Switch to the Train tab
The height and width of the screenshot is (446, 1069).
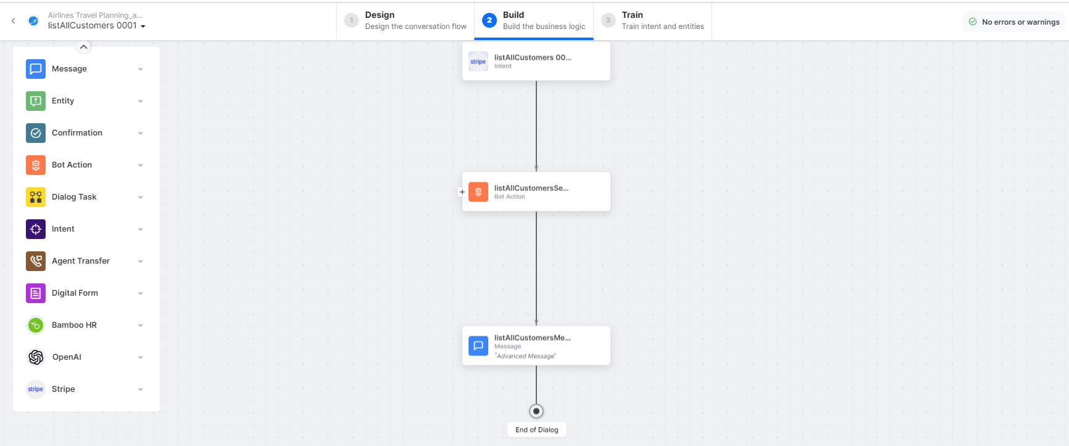tap(652, 20)
